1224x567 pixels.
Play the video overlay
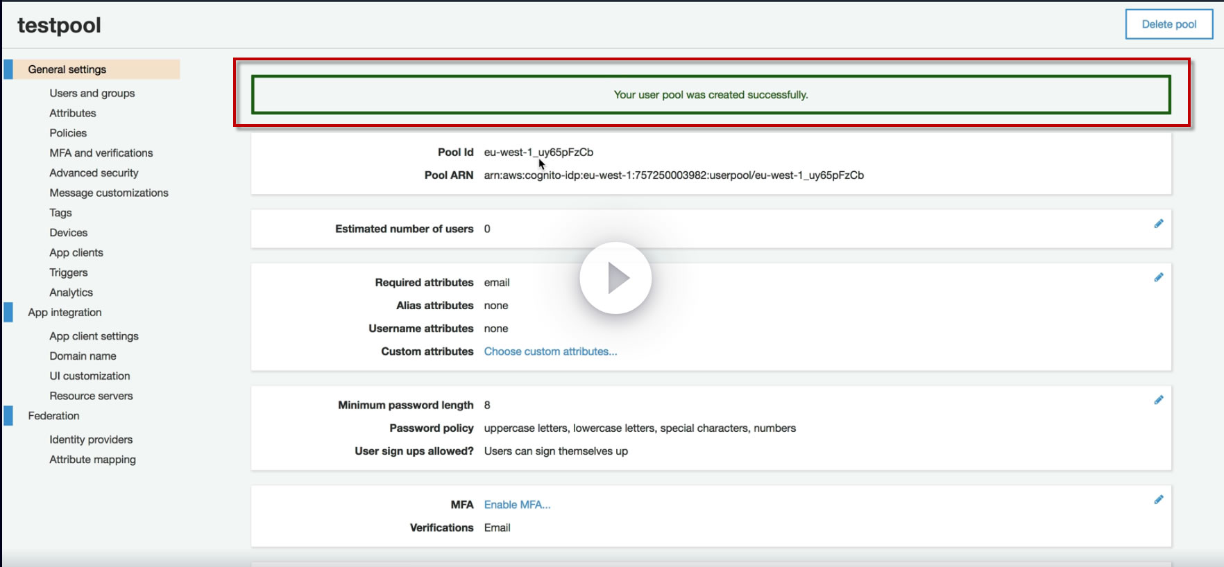tap(615, 278)
